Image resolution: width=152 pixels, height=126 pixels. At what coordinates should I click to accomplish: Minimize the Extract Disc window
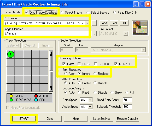coord(136,4)
